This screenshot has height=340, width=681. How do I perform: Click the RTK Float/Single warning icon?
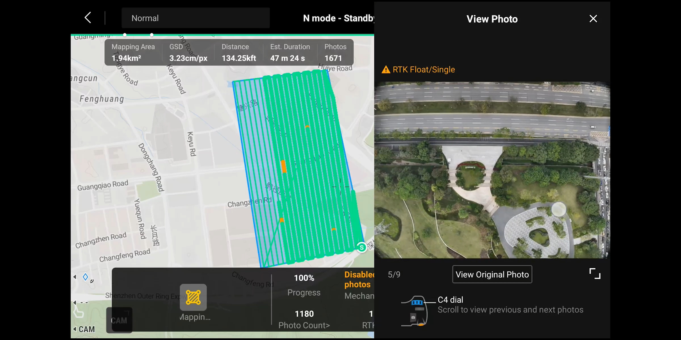(386, 70)
